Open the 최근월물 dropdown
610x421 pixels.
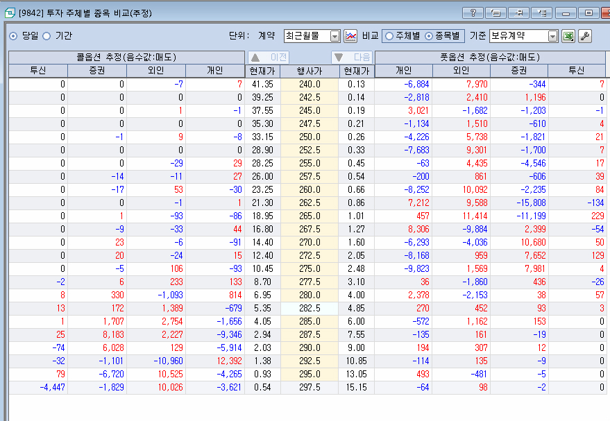334,36
